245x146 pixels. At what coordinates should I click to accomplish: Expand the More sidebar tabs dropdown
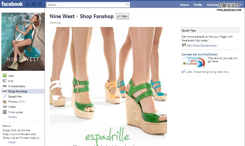coord(13,117)
